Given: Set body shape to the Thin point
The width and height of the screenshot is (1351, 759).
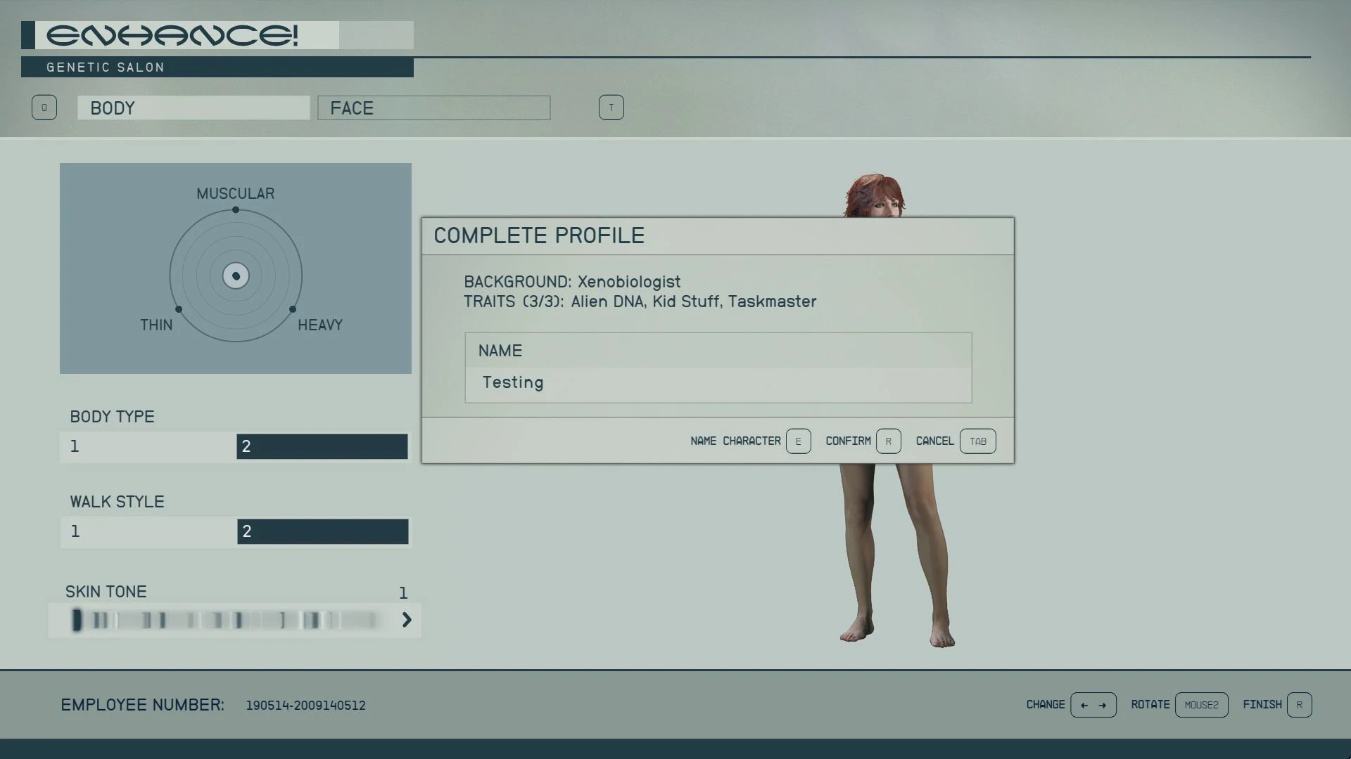Looking at the screenshot, I should [179, 309].
